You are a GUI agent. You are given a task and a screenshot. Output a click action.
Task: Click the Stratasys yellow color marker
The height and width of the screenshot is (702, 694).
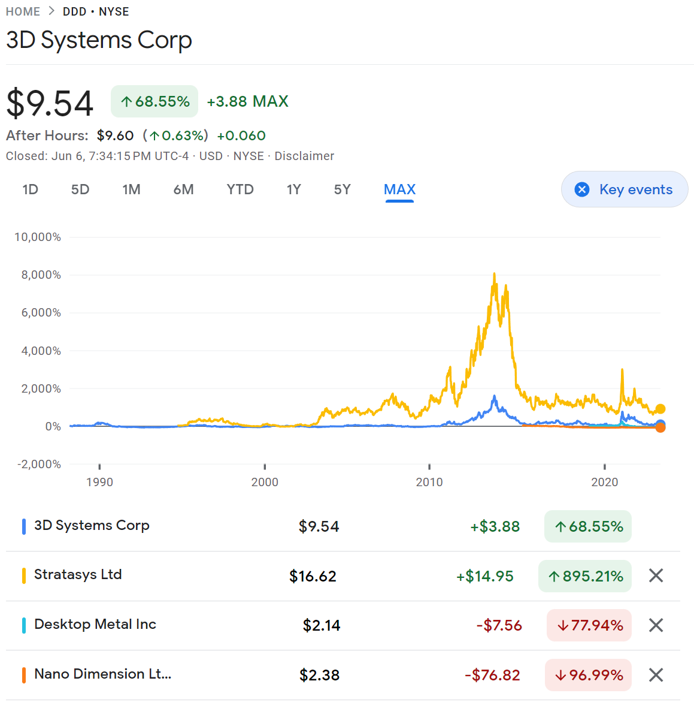(24, 576)
